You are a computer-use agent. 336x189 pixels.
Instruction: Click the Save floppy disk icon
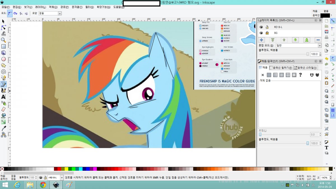pyautogui.click(x=326, y=32)
